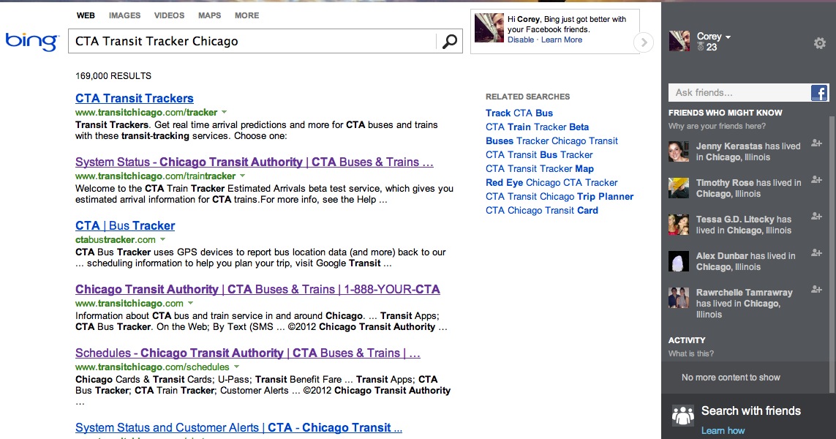Click add-friend icon next to Timothy Rose
The image size is (836, 439).
816,180
